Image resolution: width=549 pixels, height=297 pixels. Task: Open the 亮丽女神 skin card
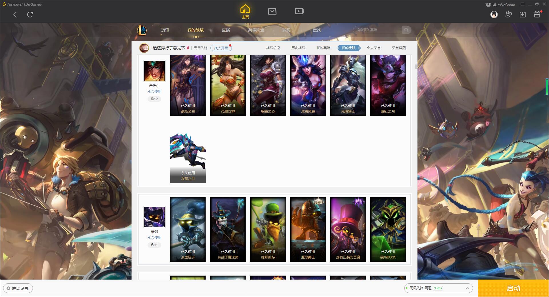[x=228, y=85]
